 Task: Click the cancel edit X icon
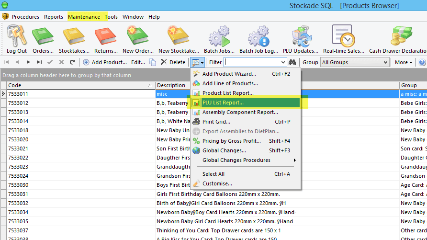62,62
